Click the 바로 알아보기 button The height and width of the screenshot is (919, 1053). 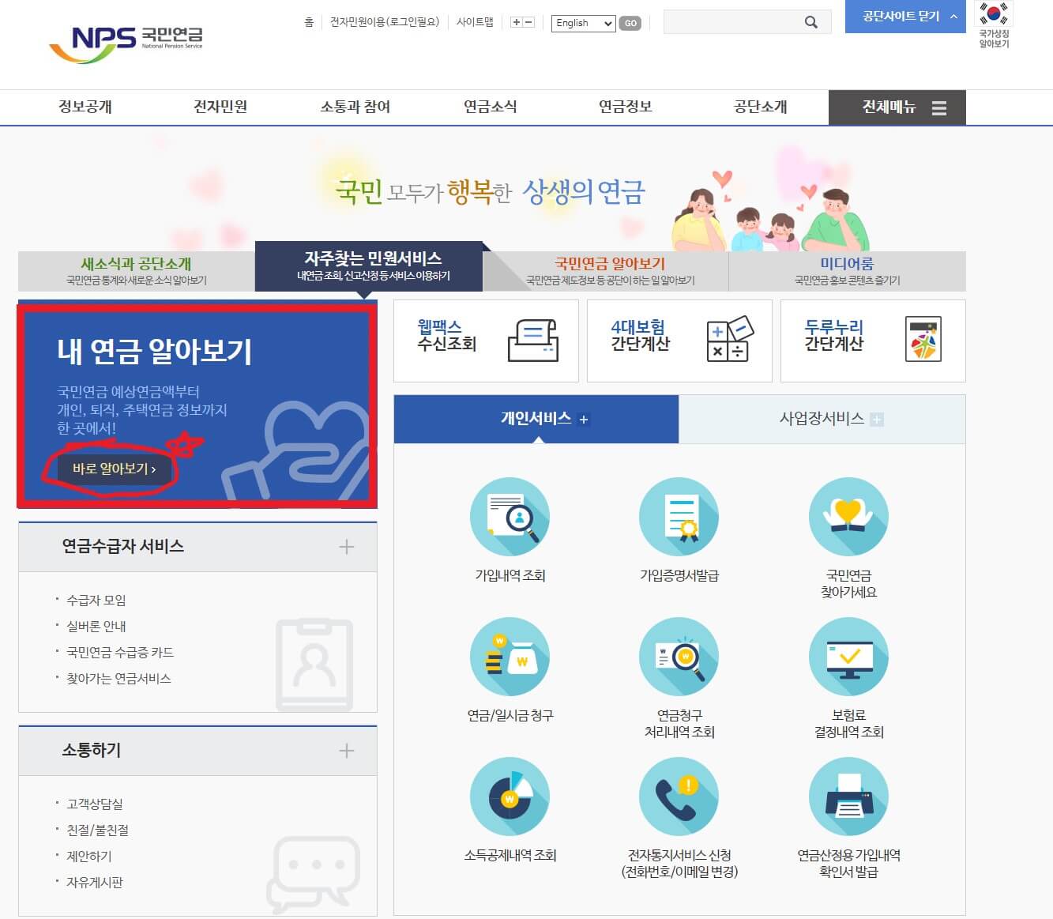(x=115, y=469)
